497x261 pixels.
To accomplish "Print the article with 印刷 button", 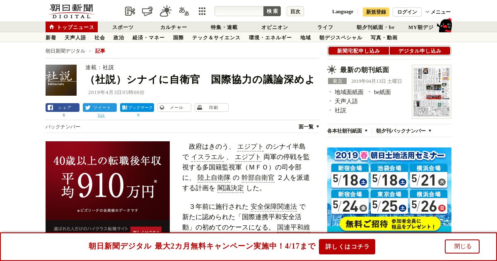I will tap(212, 108).
